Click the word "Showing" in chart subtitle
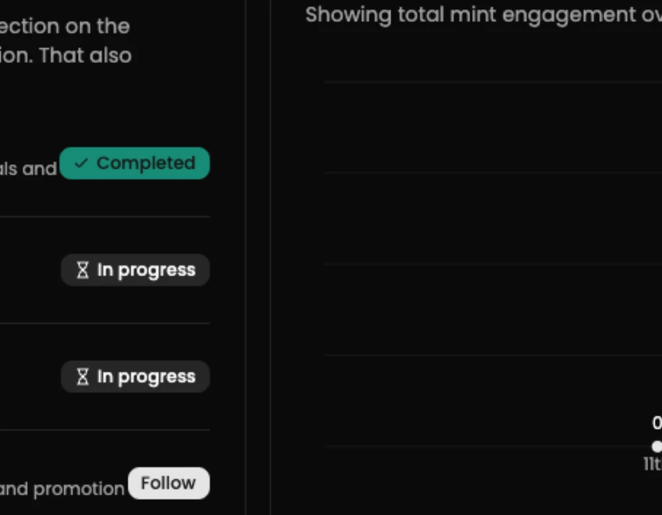Viewport: 662px width, 515px height. (348, 15)
